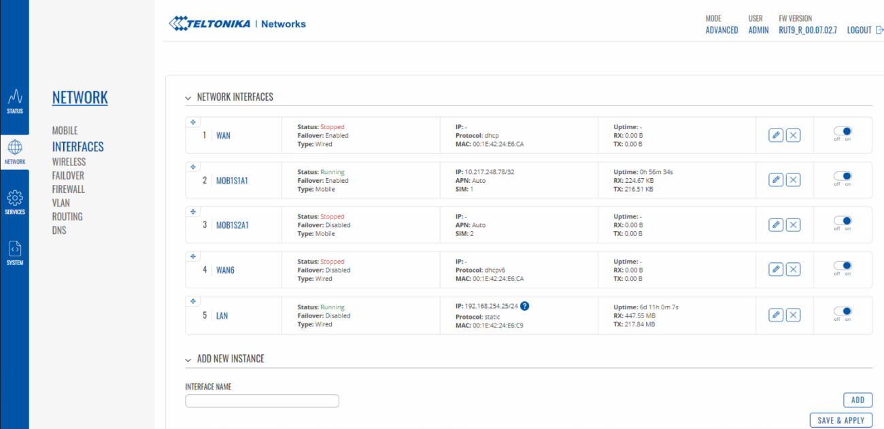Disable the WAN interface toggle

(843, 133)
